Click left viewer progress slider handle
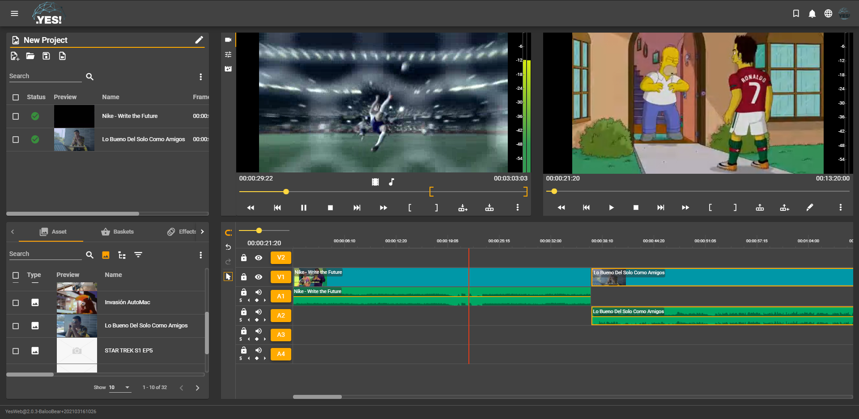This screenshot has height=419, width=859. click(286, 192)
